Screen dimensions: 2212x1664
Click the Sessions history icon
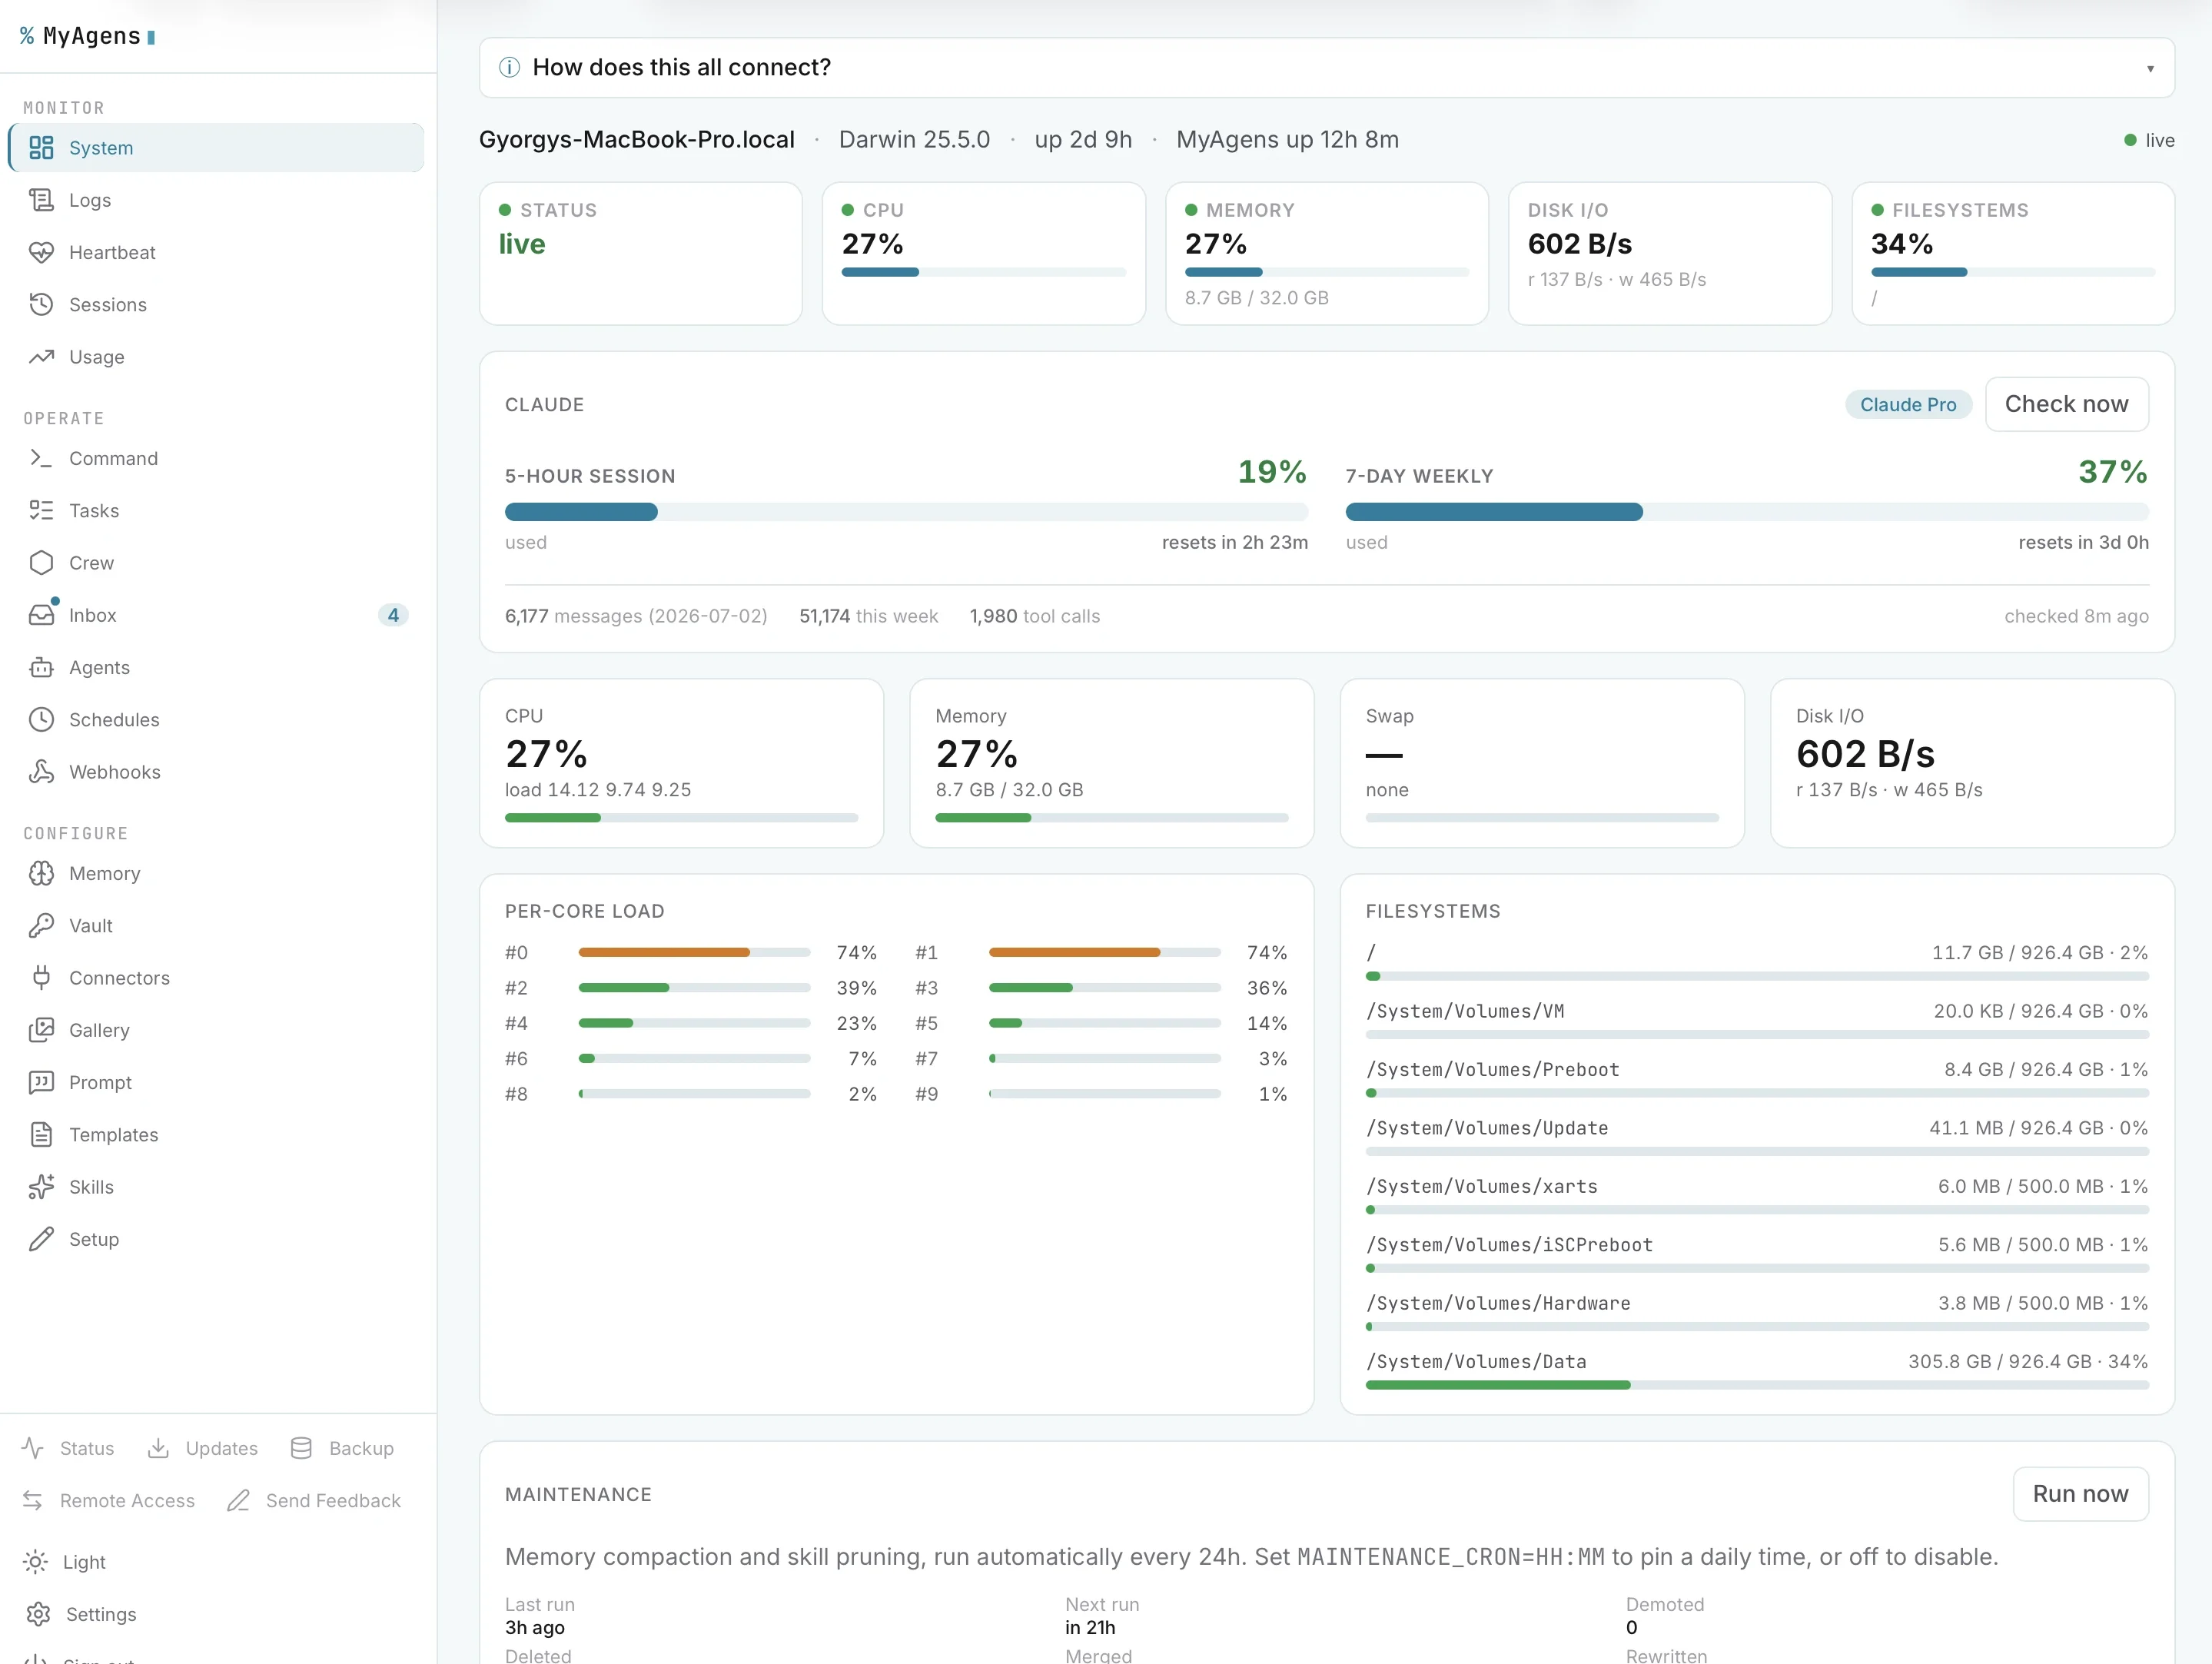(41, 304)
